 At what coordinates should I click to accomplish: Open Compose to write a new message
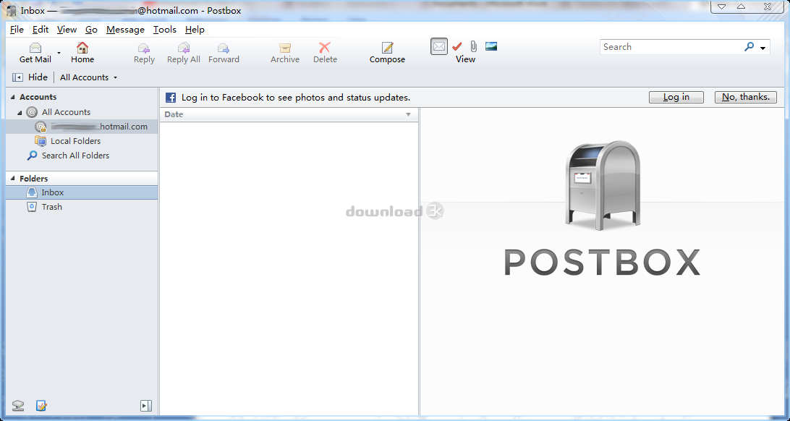coord(387,48)
